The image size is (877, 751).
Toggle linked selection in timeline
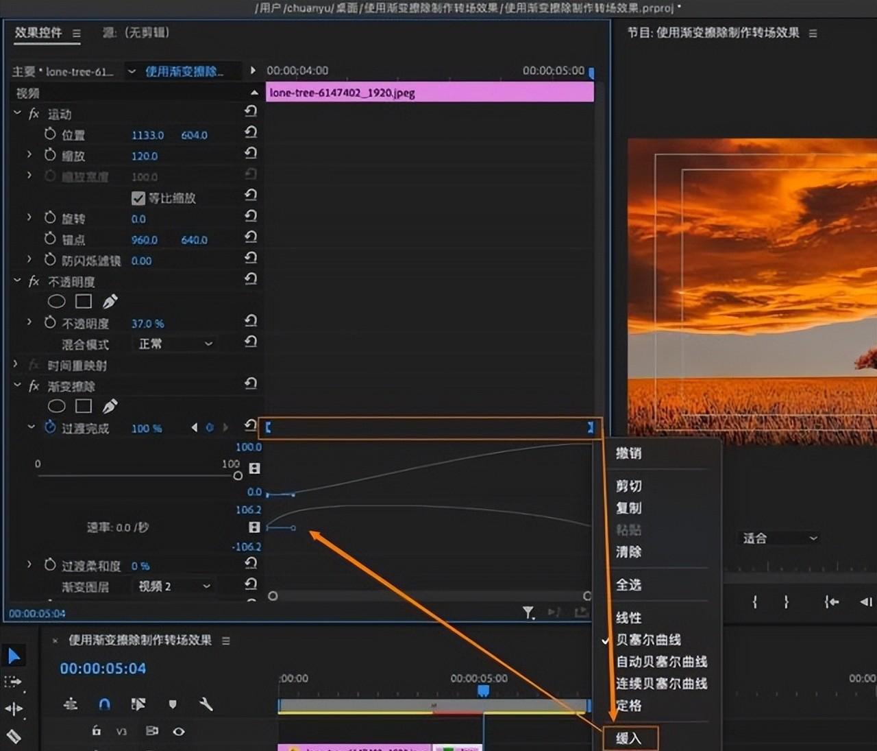pyautogui.click(x=138, y=704)
